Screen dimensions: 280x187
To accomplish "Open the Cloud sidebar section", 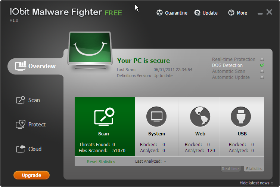I will pos(29,149).
